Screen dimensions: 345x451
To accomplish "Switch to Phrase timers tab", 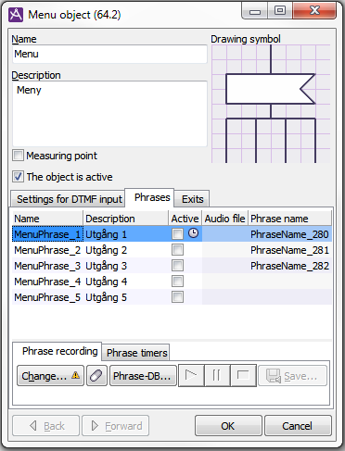I will coord(136,353).
